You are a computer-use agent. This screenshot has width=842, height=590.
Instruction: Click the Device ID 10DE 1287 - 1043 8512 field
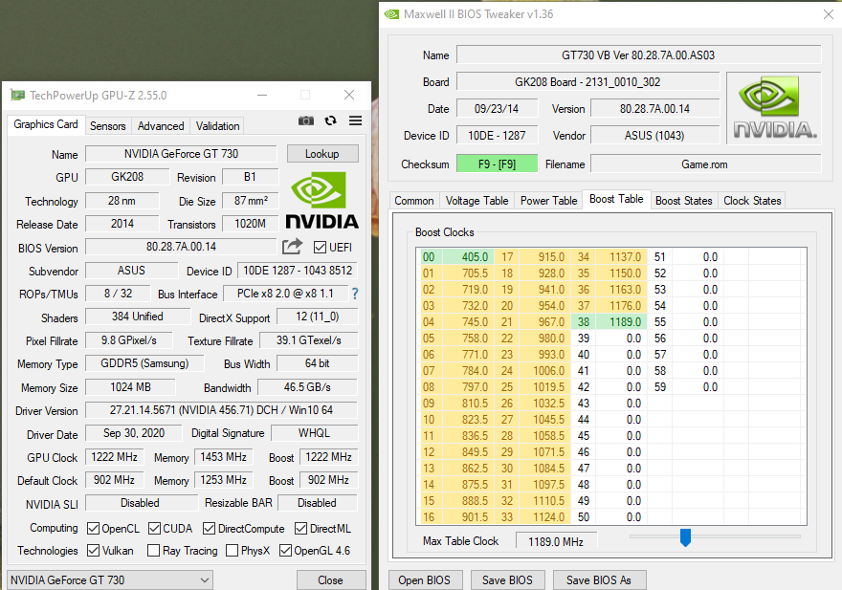pos(298,270)
